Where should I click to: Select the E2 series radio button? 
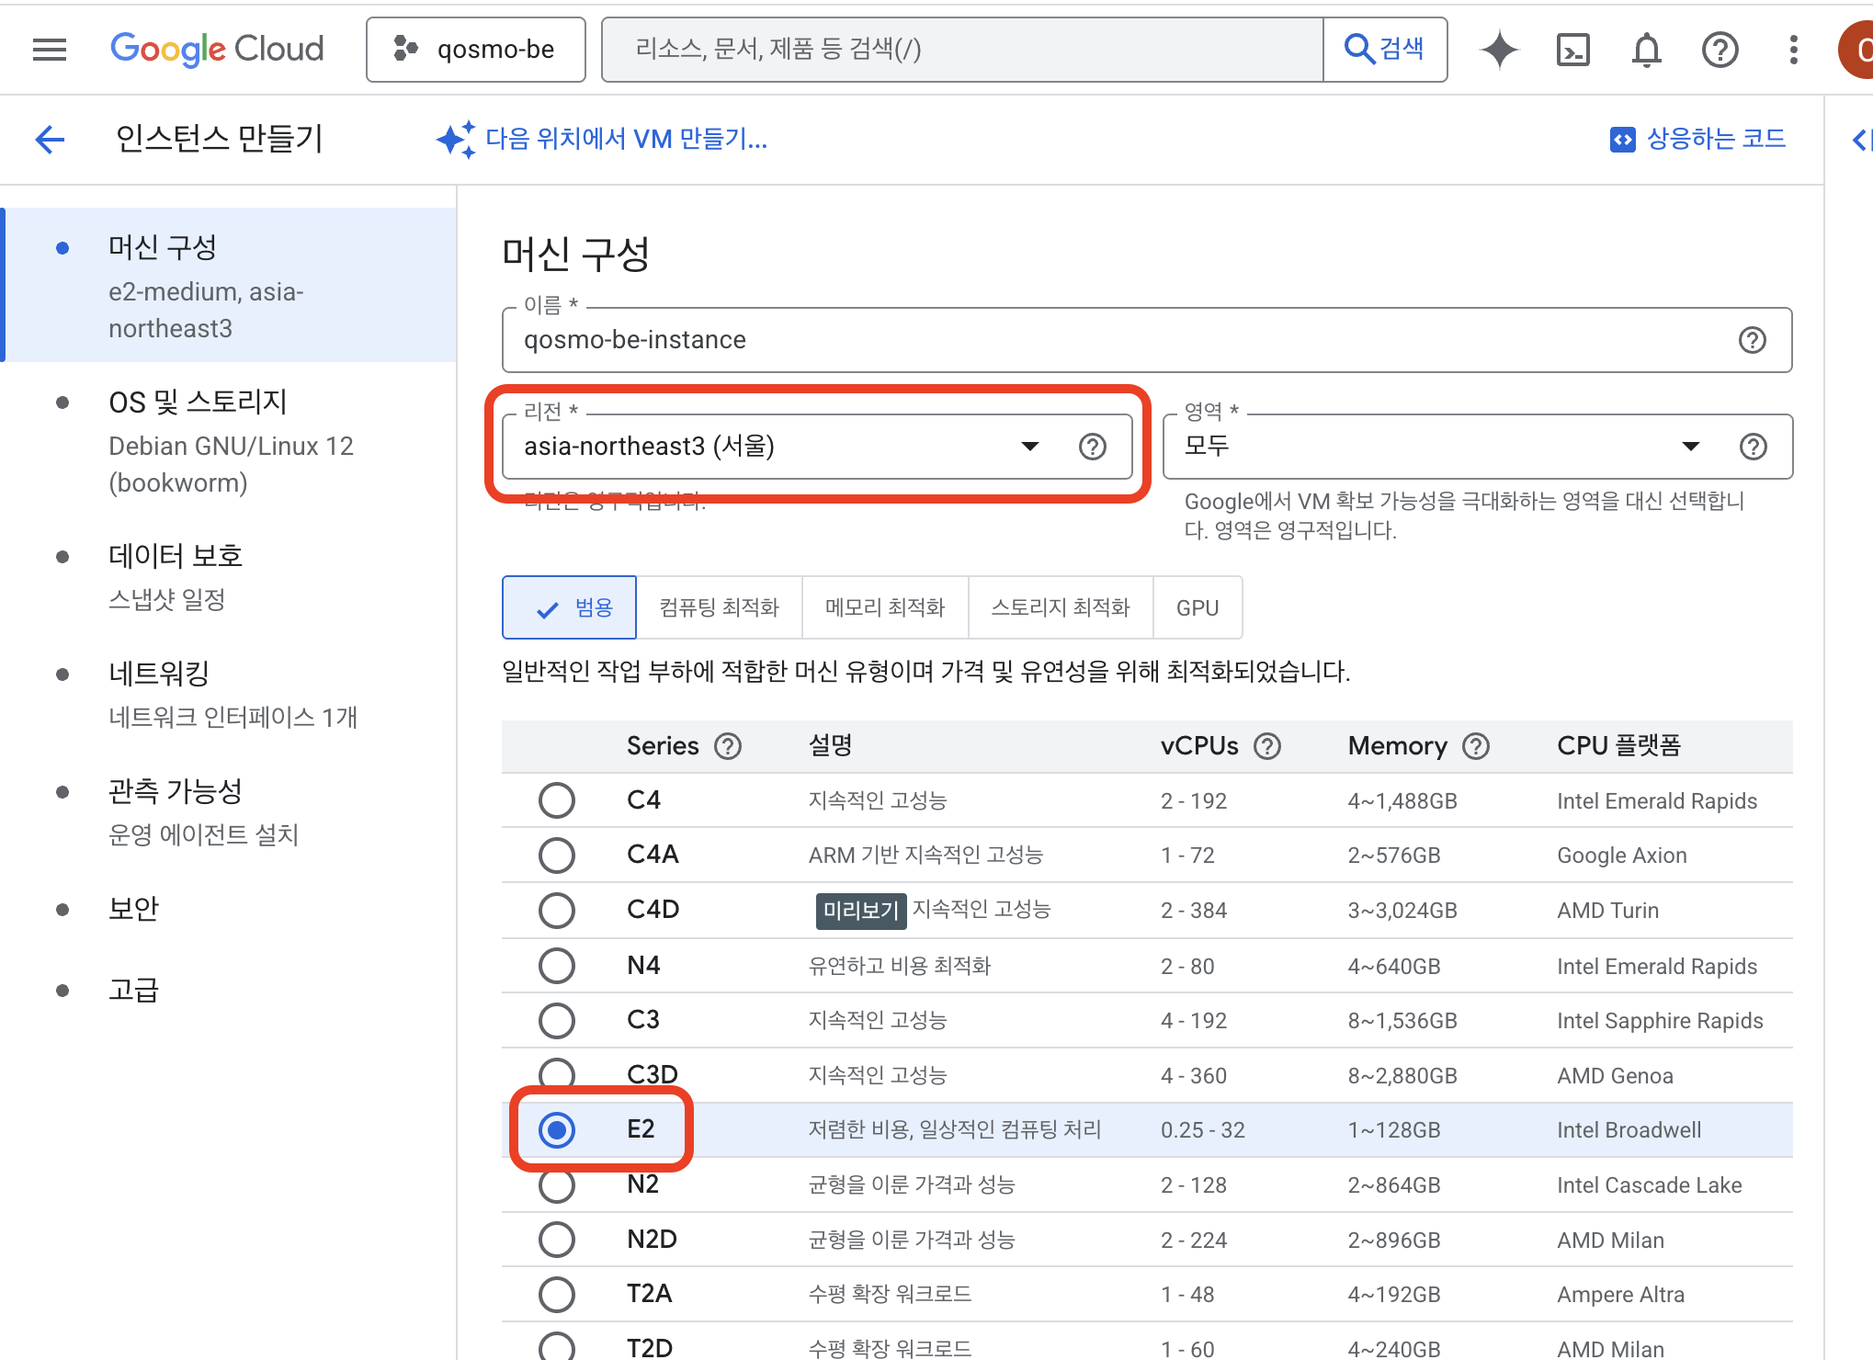[x=557, y=1129]
